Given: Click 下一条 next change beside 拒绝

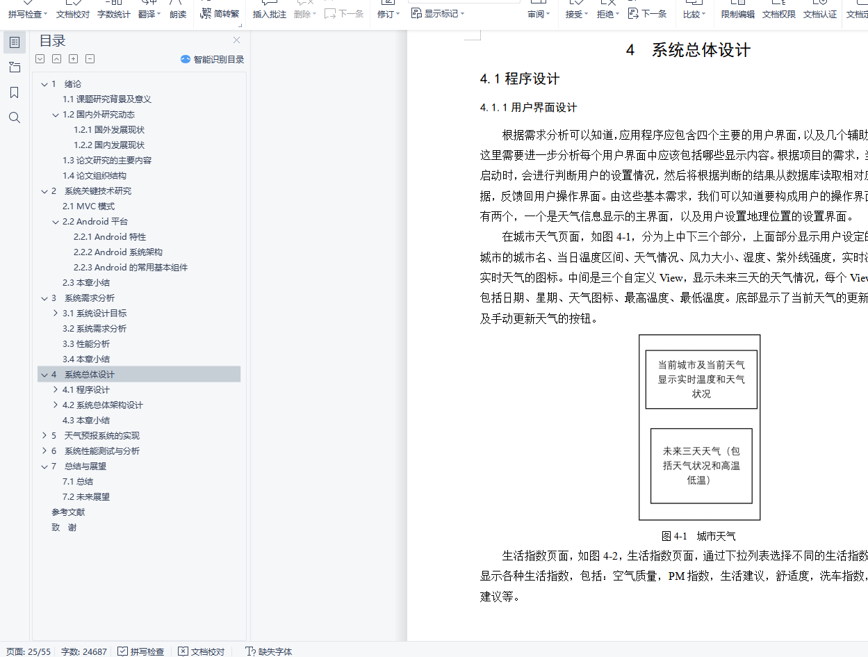Looking at the screenshot, I should pyautogui.click(x=647, y=14).
